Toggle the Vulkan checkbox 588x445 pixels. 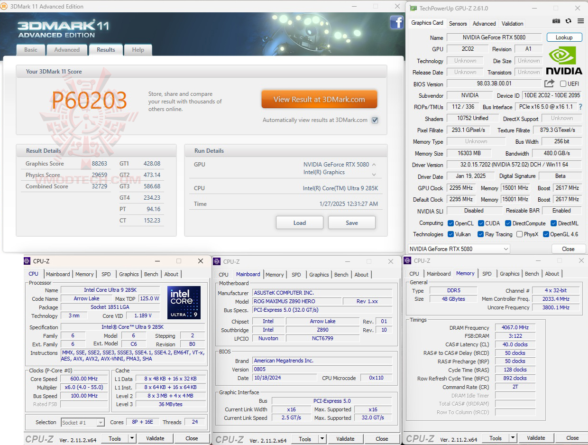point(451,234)
